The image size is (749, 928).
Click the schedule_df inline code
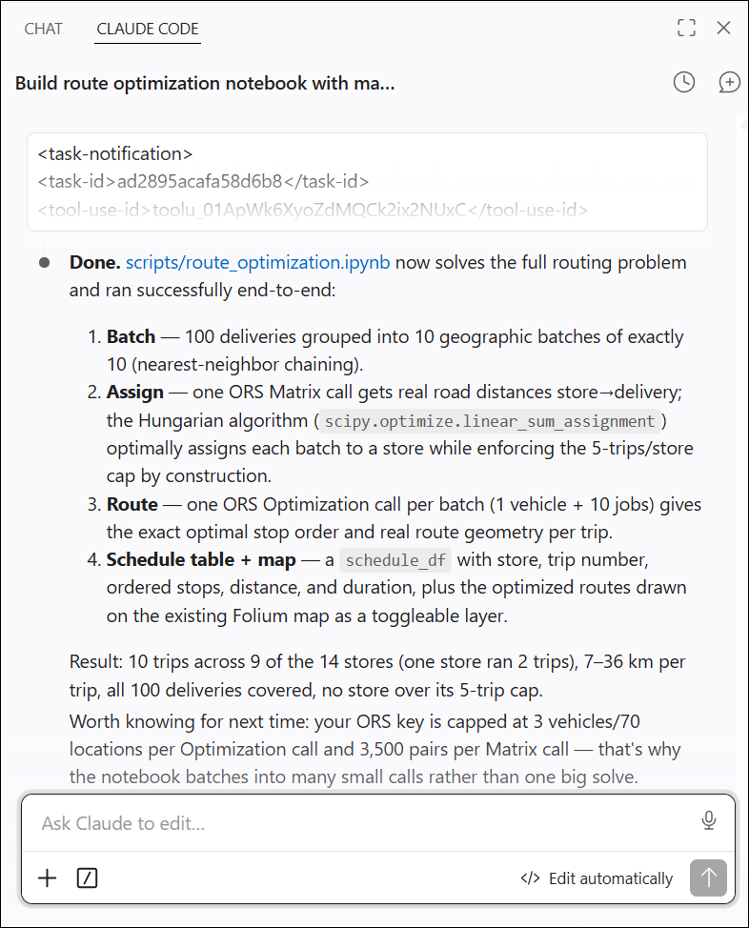(395, 560)
